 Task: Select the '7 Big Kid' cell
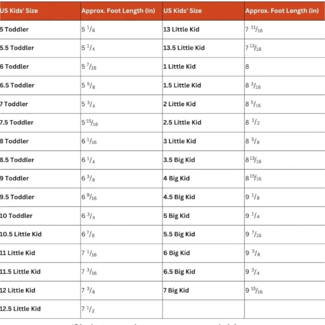176,290
